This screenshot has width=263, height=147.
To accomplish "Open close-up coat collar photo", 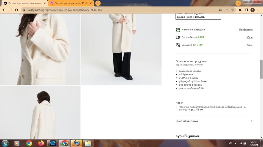I will point(40,49).
